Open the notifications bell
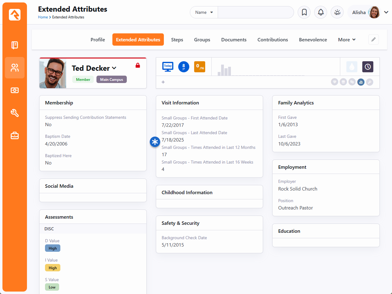 [x=321, y=12]
